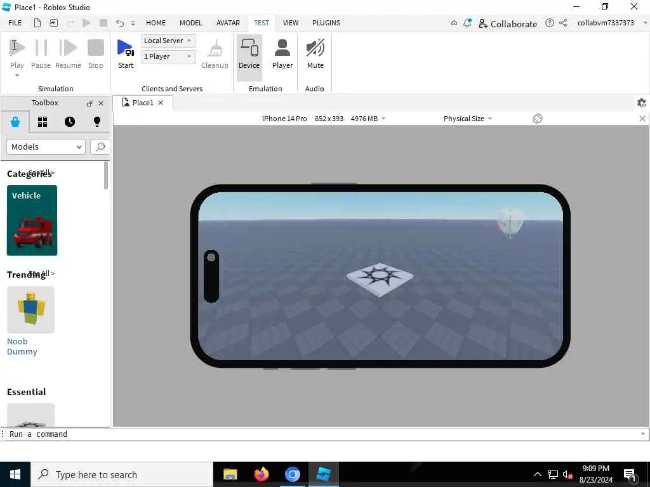Close the Place1 tab

pos(161,103)
